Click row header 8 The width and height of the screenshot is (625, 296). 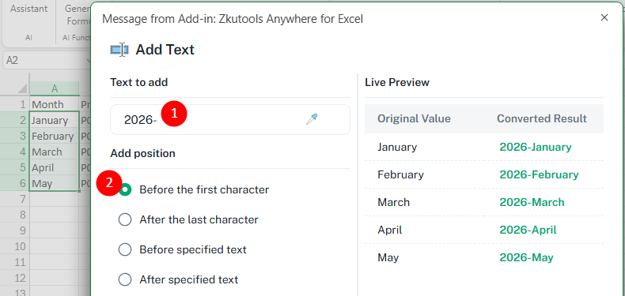pyautogui.click(x=15, y=215)
